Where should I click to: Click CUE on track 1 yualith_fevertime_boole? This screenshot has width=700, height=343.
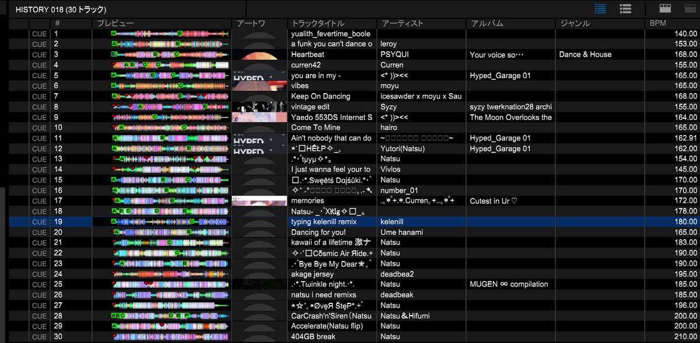pyautogui.click(x=38, y=33)
